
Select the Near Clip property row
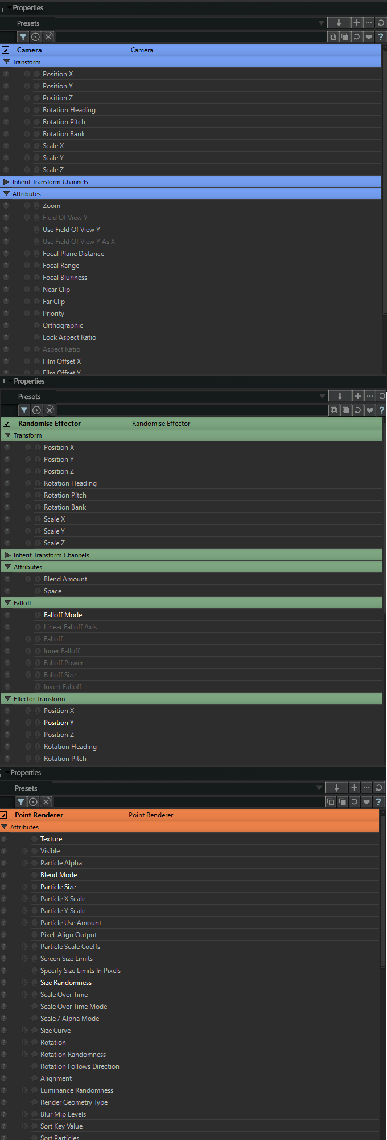click(x=191, y=290)
